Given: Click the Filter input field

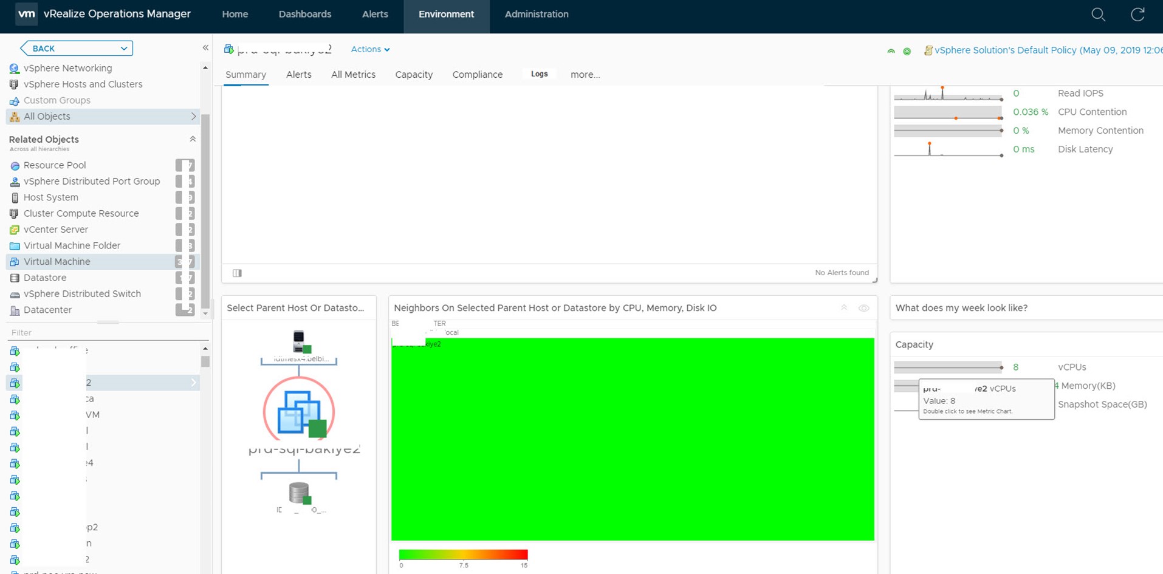Looking at the screenshot, I should (107, 333).
